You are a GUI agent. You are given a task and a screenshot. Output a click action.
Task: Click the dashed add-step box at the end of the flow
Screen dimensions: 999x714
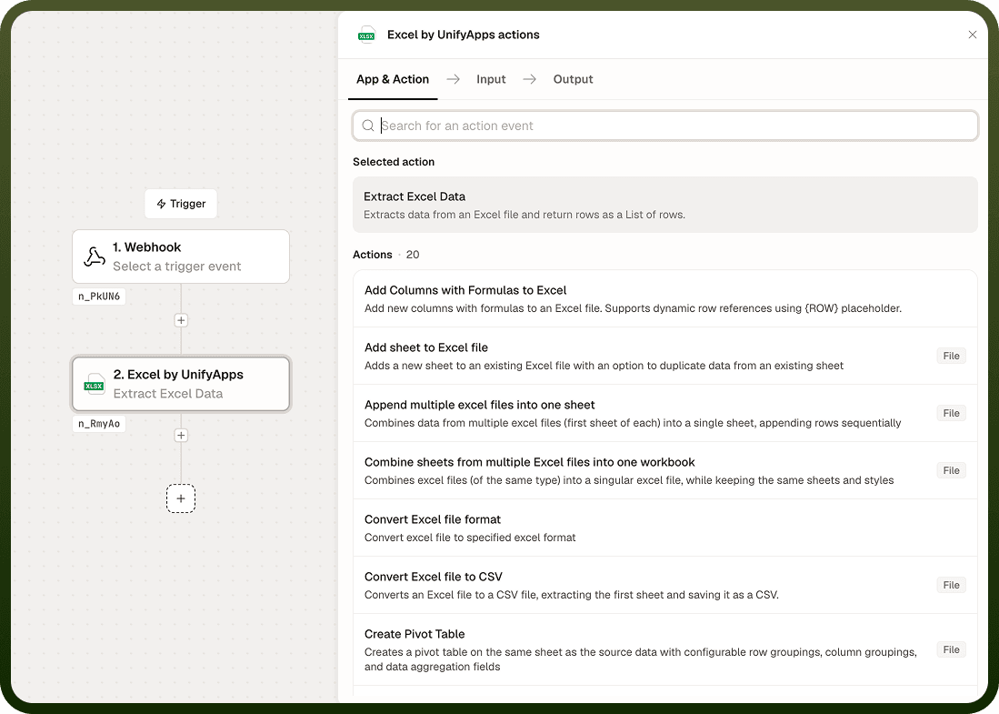[x=181, y=498]
